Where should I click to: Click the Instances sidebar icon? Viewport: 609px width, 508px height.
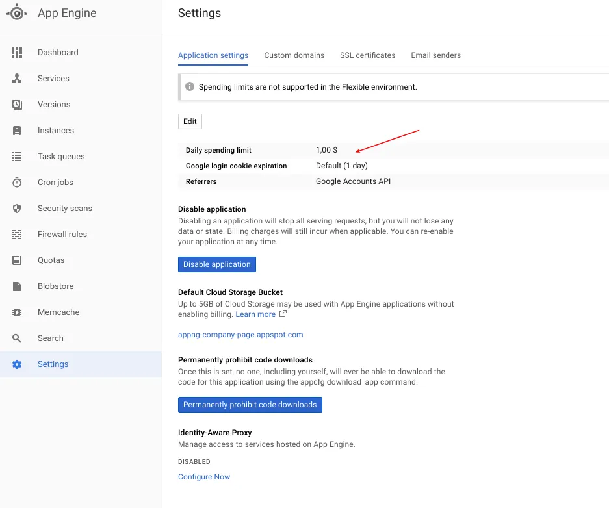click(x=17, y=131)
